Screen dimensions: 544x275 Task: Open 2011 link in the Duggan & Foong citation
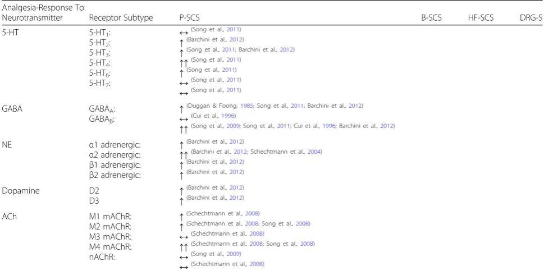click(298, 106)
